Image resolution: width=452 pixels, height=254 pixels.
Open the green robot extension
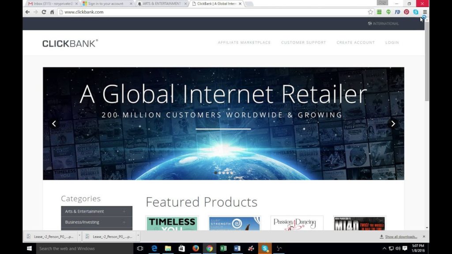(379, 12)
